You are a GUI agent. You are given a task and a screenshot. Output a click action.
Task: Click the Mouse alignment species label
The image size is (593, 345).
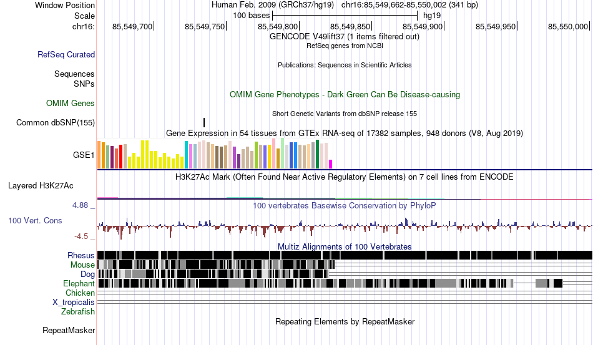click(82, 265)
